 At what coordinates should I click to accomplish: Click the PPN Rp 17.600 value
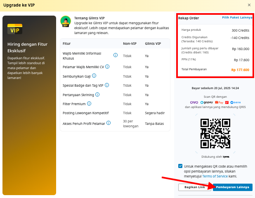[x=241, y=60]
